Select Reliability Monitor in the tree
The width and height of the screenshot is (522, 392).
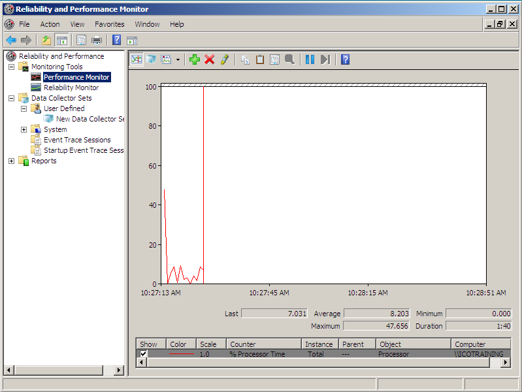click(71, 88)
